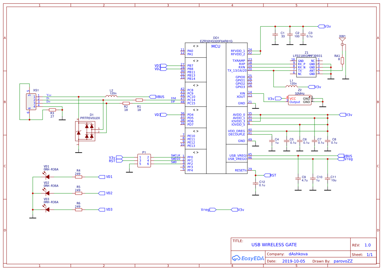Click the V3v net flag beside bottom Vreg

click(x=238, y=209)
